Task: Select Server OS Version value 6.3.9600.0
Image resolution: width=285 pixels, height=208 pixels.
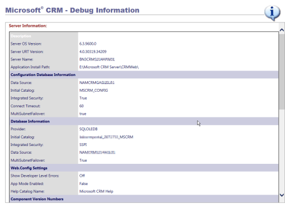Action: pyautogui.click(x=88, y=44)
